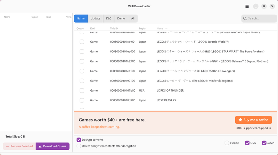Uncheck the Japan region filter
The width and height of the screenshot is (278, 155).
[x=264, y=143]
